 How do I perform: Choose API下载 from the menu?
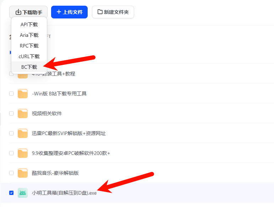pyautogui.click(x=29, y=24)
